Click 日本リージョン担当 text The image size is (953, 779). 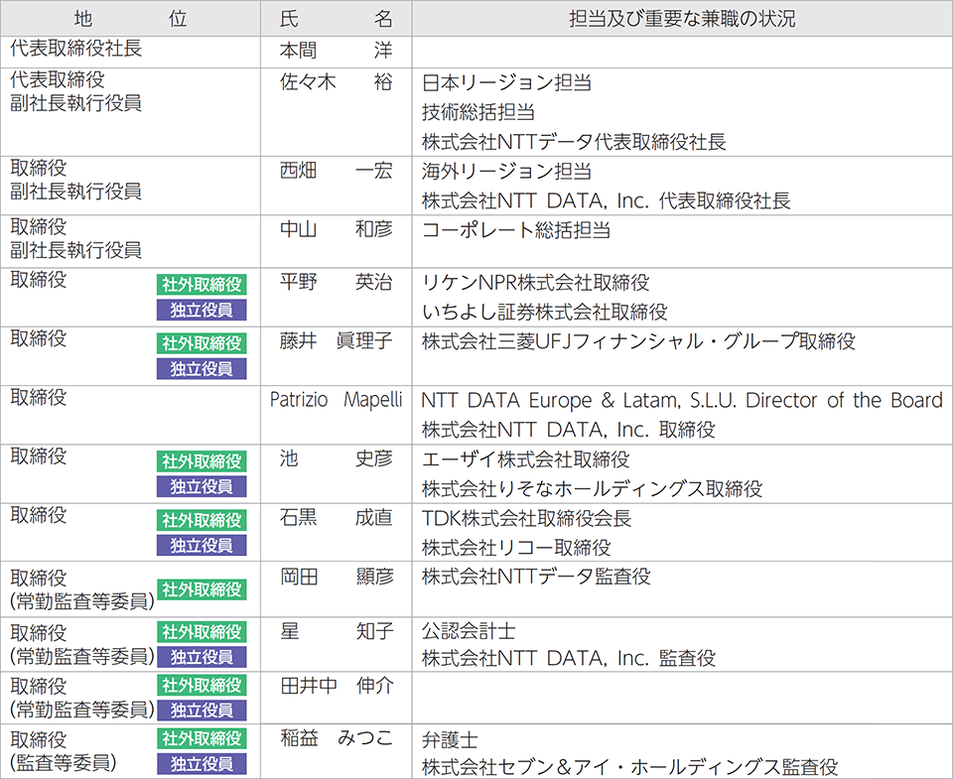click(506, 82)
